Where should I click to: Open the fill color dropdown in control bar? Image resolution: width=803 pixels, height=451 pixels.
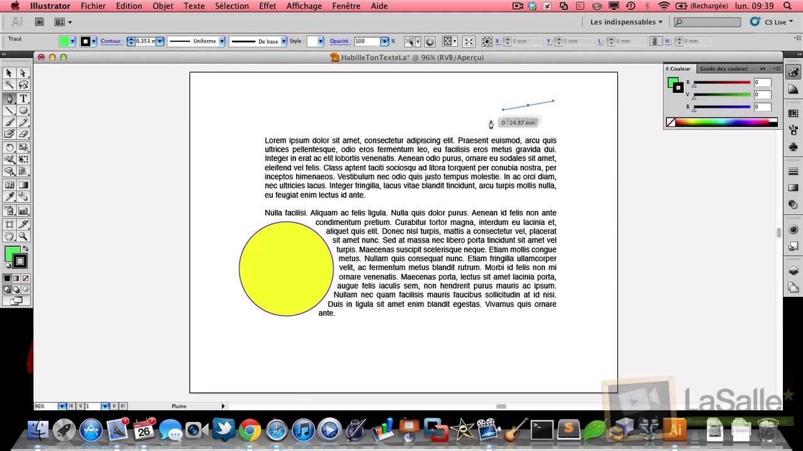point(73,41)
